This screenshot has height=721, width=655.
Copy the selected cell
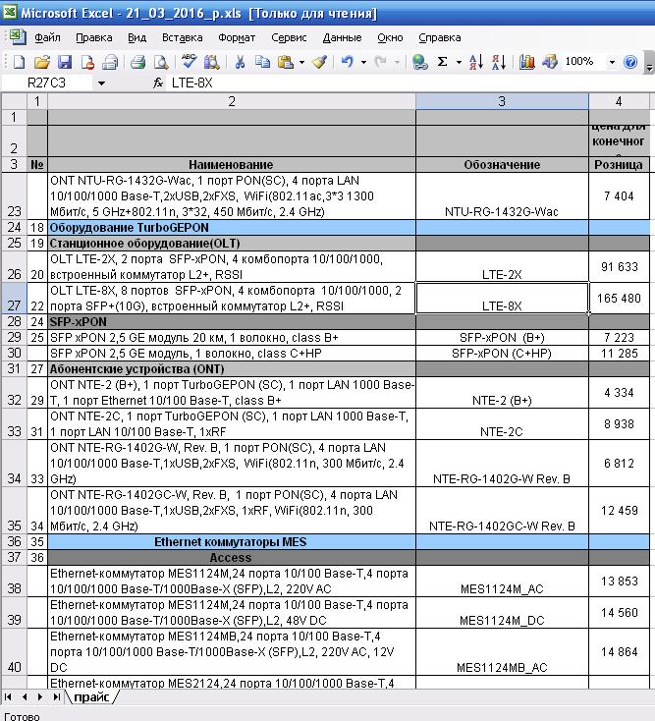[262, 62]
